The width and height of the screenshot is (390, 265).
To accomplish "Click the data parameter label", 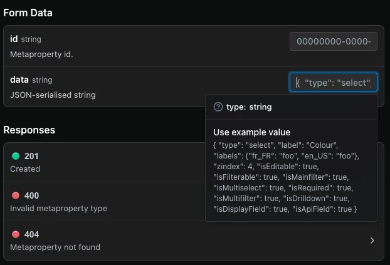I will (x=19, y=80).
